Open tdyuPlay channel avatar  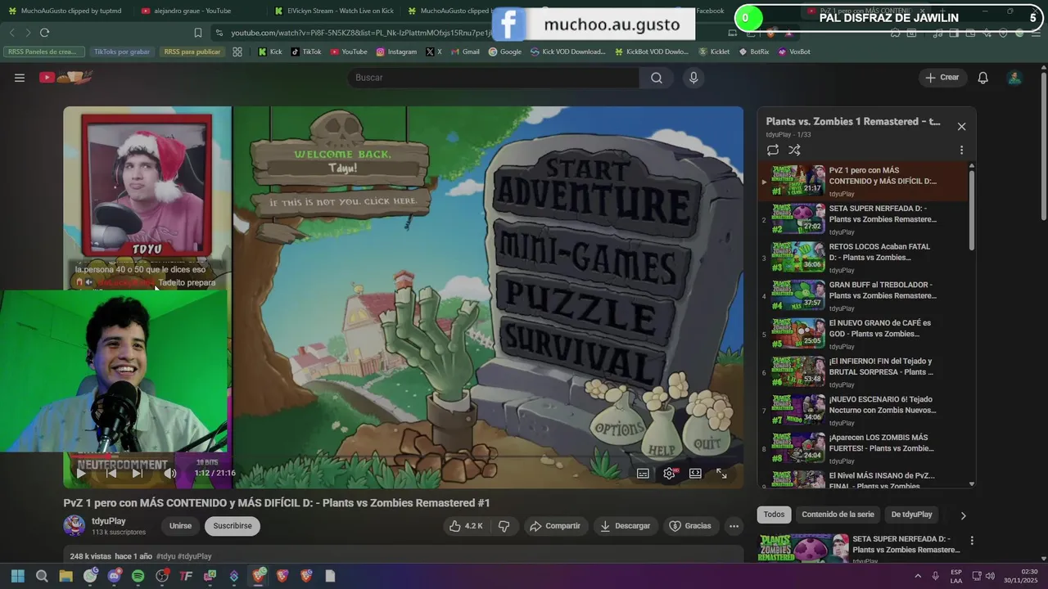75,525
